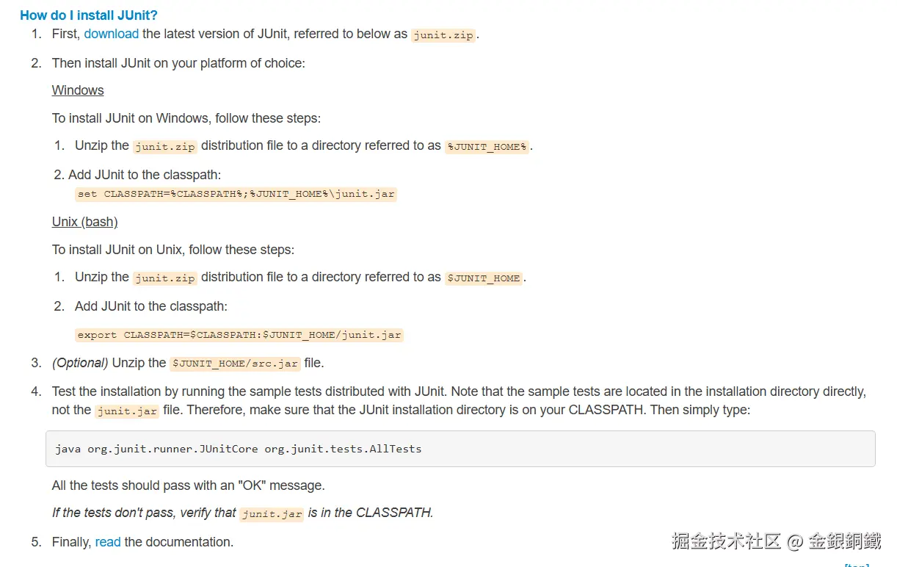Follow the read documentation link

click(108, 542)
